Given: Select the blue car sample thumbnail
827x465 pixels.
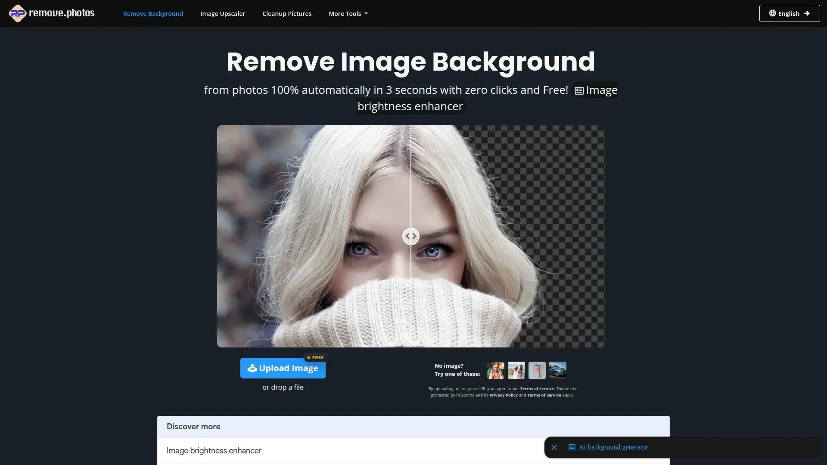Looking at the screenshot, I should 557,370.
